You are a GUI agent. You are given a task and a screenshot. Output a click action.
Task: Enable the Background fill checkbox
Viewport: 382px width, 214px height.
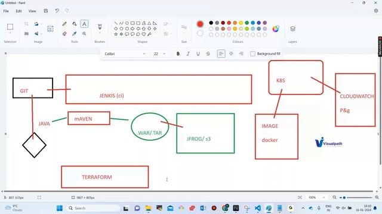252,53
